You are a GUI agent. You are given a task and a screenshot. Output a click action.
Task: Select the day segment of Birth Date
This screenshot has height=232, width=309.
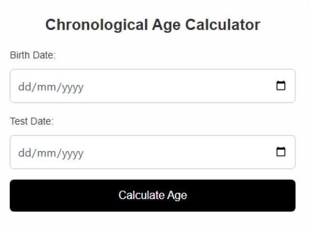(24, 87)
